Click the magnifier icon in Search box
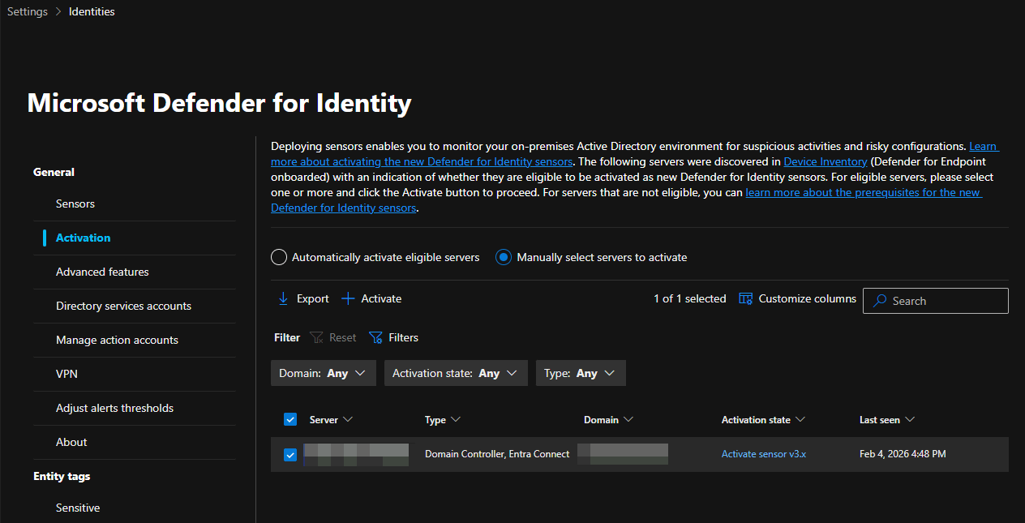Image resolution: width=1025 pixels, height=523 pixels. pos(879,301)
